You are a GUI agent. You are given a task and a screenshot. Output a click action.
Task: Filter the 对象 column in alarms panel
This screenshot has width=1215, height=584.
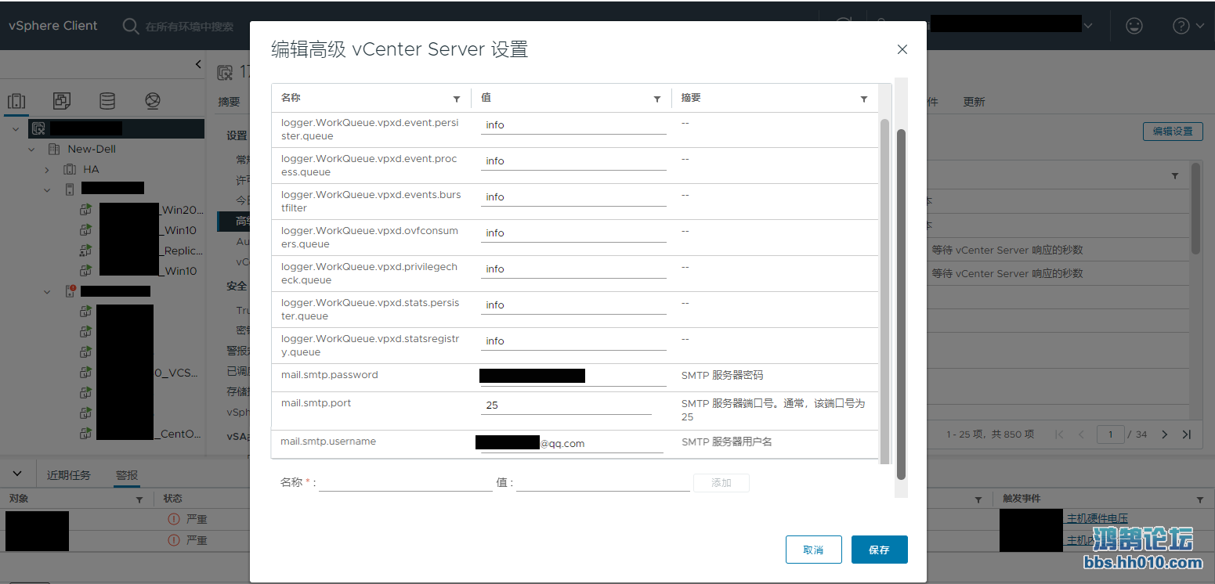coord(139,499)
